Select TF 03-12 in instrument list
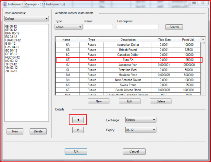This screenshot has height=162, width=211. pos(11,64)
